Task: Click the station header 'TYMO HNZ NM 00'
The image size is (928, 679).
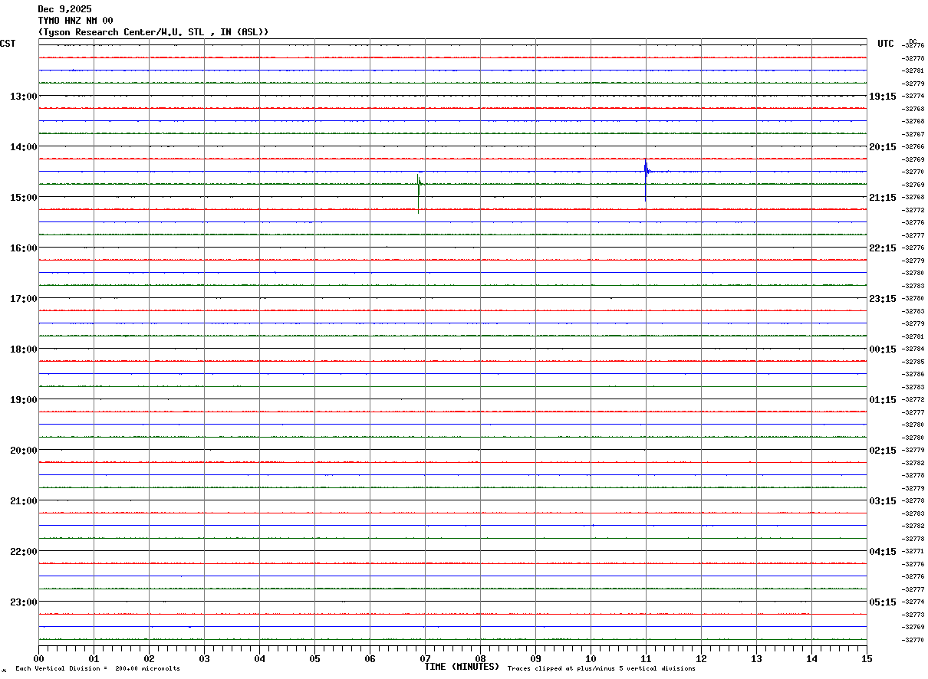Action: (75, 21)
